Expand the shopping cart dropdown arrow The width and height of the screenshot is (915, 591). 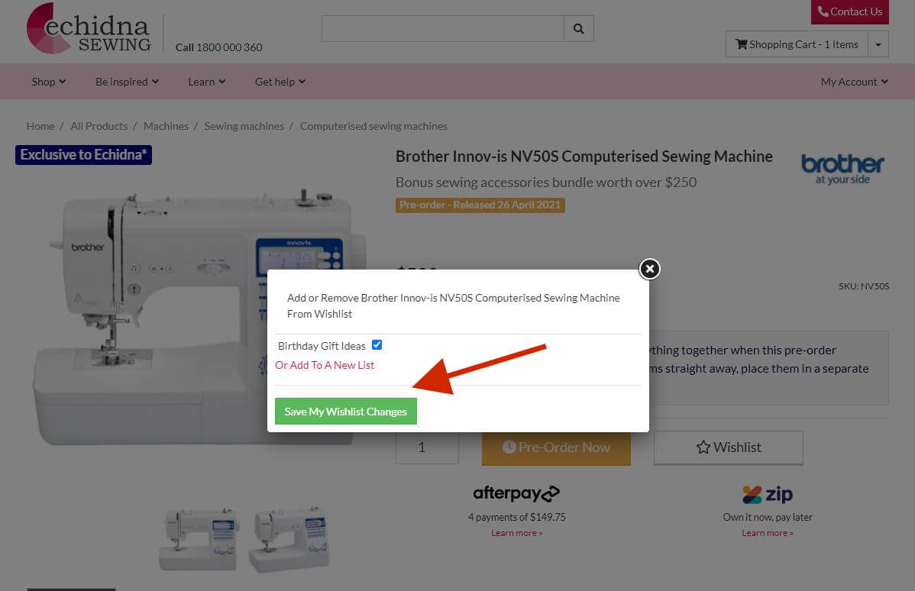[x=878, y=44]
